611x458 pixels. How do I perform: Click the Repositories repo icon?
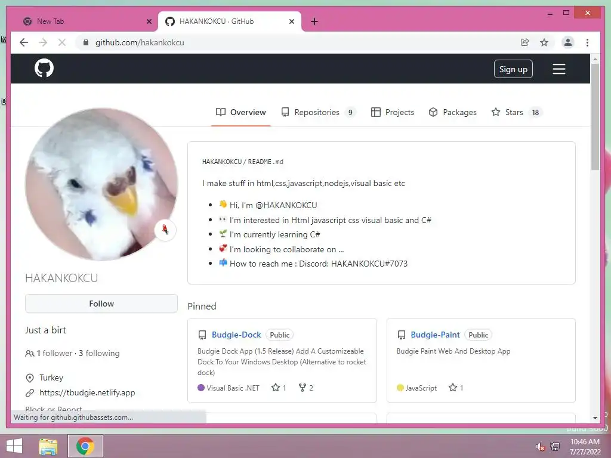point(285,112)
